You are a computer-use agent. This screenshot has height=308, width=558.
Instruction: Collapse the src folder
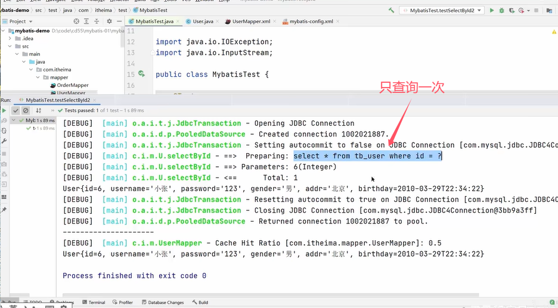(10, 46)
